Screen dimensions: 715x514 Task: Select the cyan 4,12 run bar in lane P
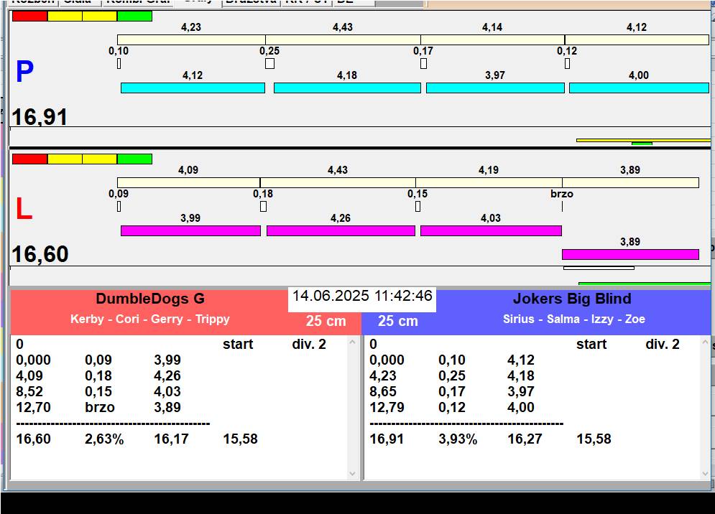[x=193, y=88]
